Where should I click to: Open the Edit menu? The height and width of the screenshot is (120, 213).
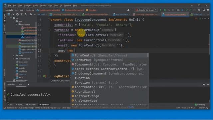click(15, 6)
